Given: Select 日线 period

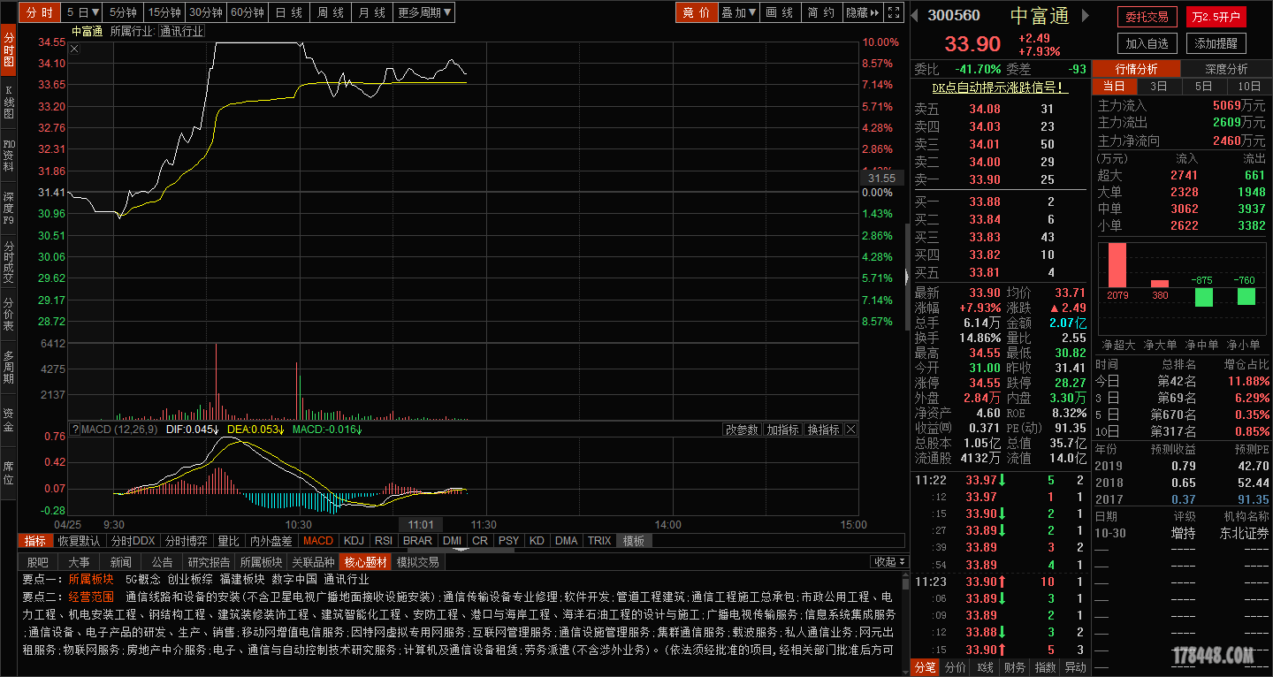Looking at the screenshot, I should click(289, 12).
